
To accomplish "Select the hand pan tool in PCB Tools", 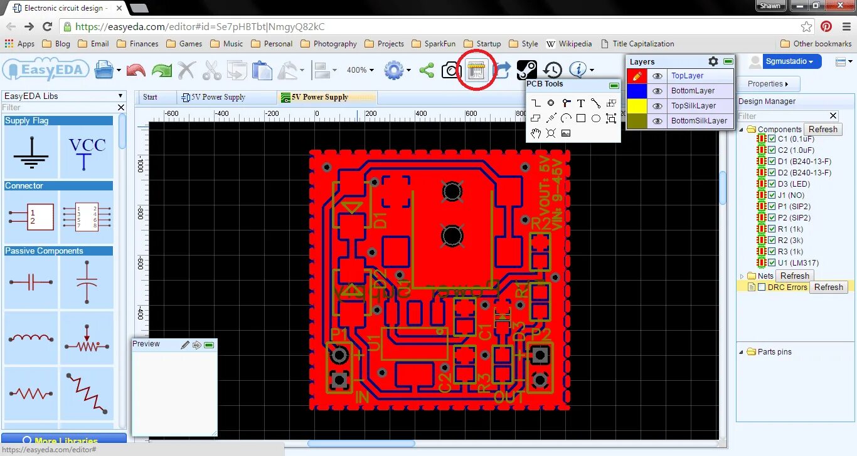I will click(536, 133).
